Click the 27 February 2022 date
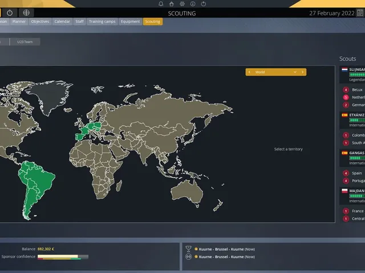365x273 pixels. [332, 13]
